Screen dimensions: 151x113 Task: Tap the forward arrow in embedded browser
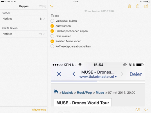122,74
